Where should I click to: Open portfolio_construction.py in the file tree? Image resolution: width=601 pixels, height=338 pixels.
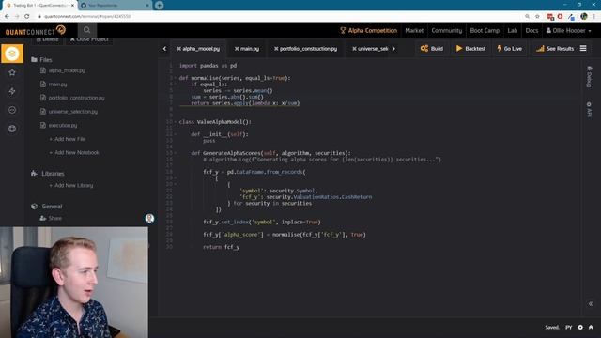[x=76, y=98]
